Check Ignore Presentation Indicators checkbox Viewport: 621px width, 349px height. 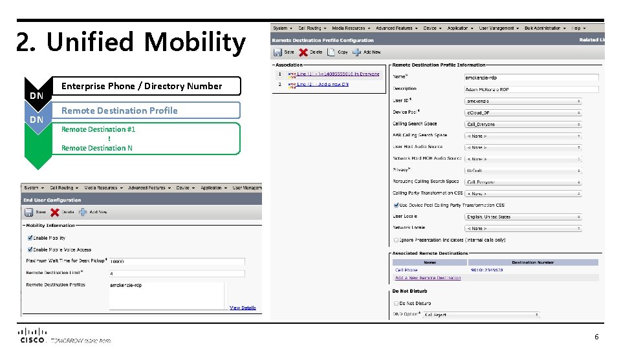tap(396, 240)
